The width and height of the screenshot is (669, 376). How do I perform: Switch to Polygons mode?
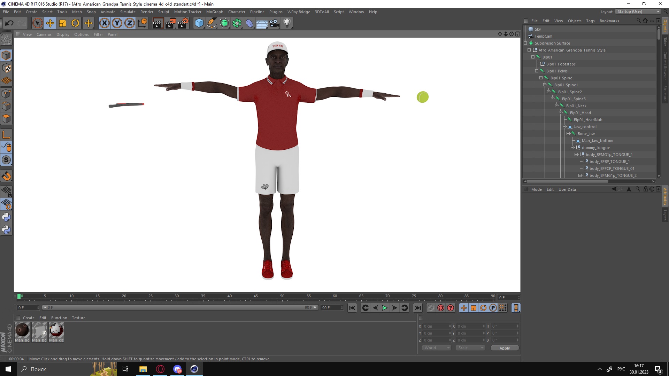tap(6, 119)
